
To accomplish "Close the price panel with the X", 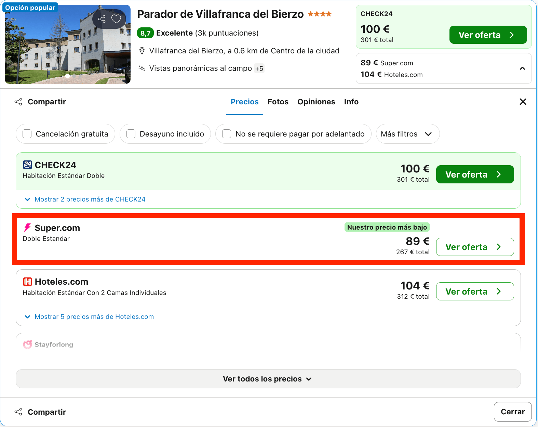I will 523,102.
